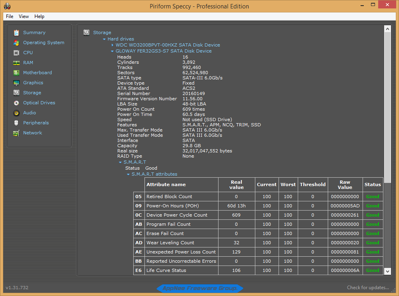The width and height of the screenshot is (399, 296).
Task: Click the Device Power Cycle Count attribute
Action: (x=177, y=215)
